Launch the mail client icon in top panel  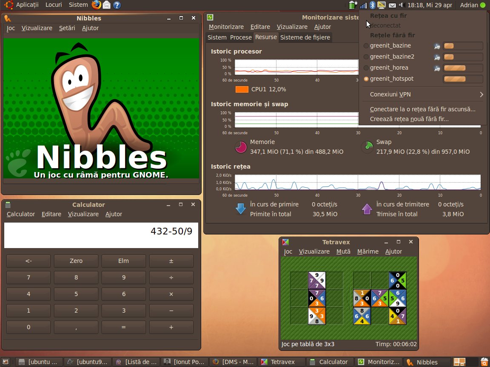(107, 5)
